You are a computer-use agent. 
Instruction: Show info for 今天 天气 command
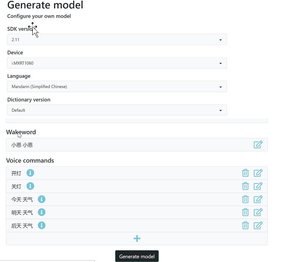click(x=42, y=199)
